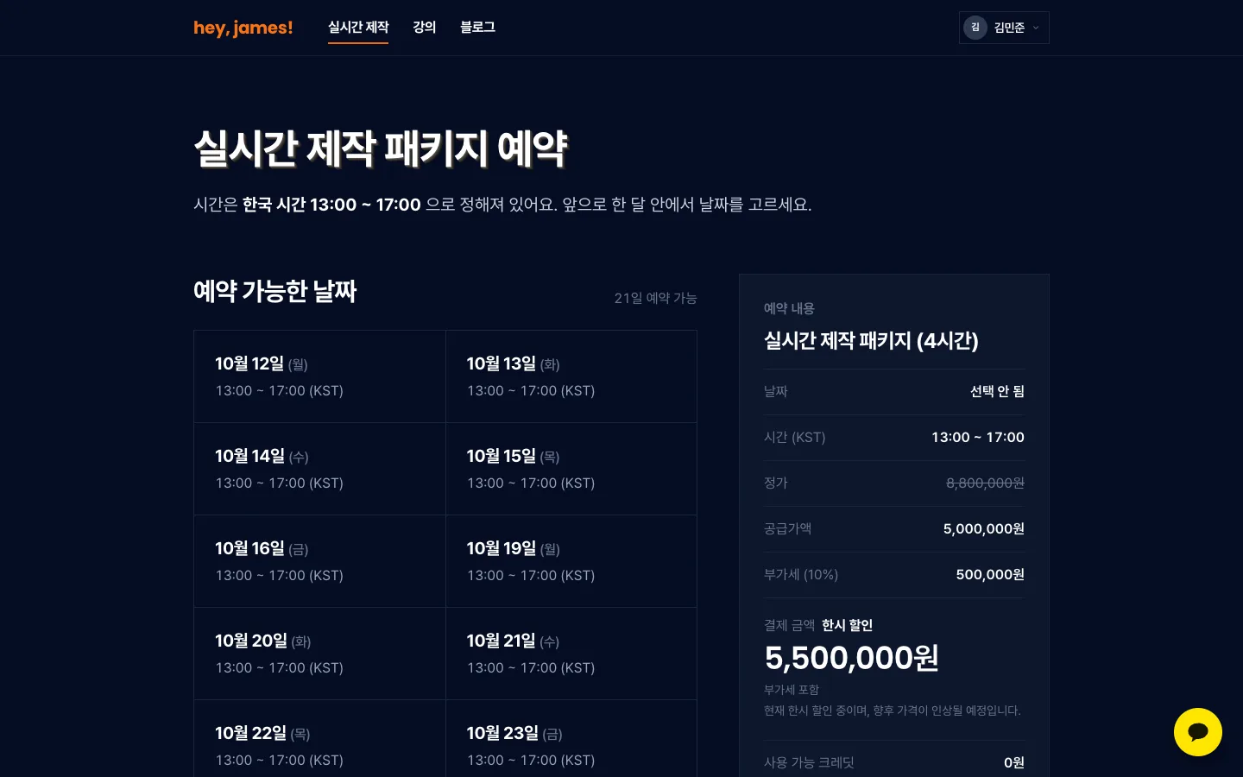
Task: Click the 사용 가능 크레딧 label
Action: (x=809, y=762)
